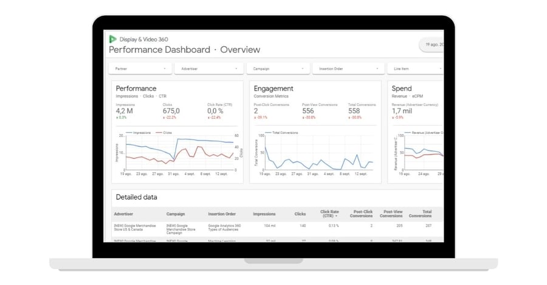Expand the Campaign filter dropdown
This screenshot has height=285, width=547.
click(278, 69)
